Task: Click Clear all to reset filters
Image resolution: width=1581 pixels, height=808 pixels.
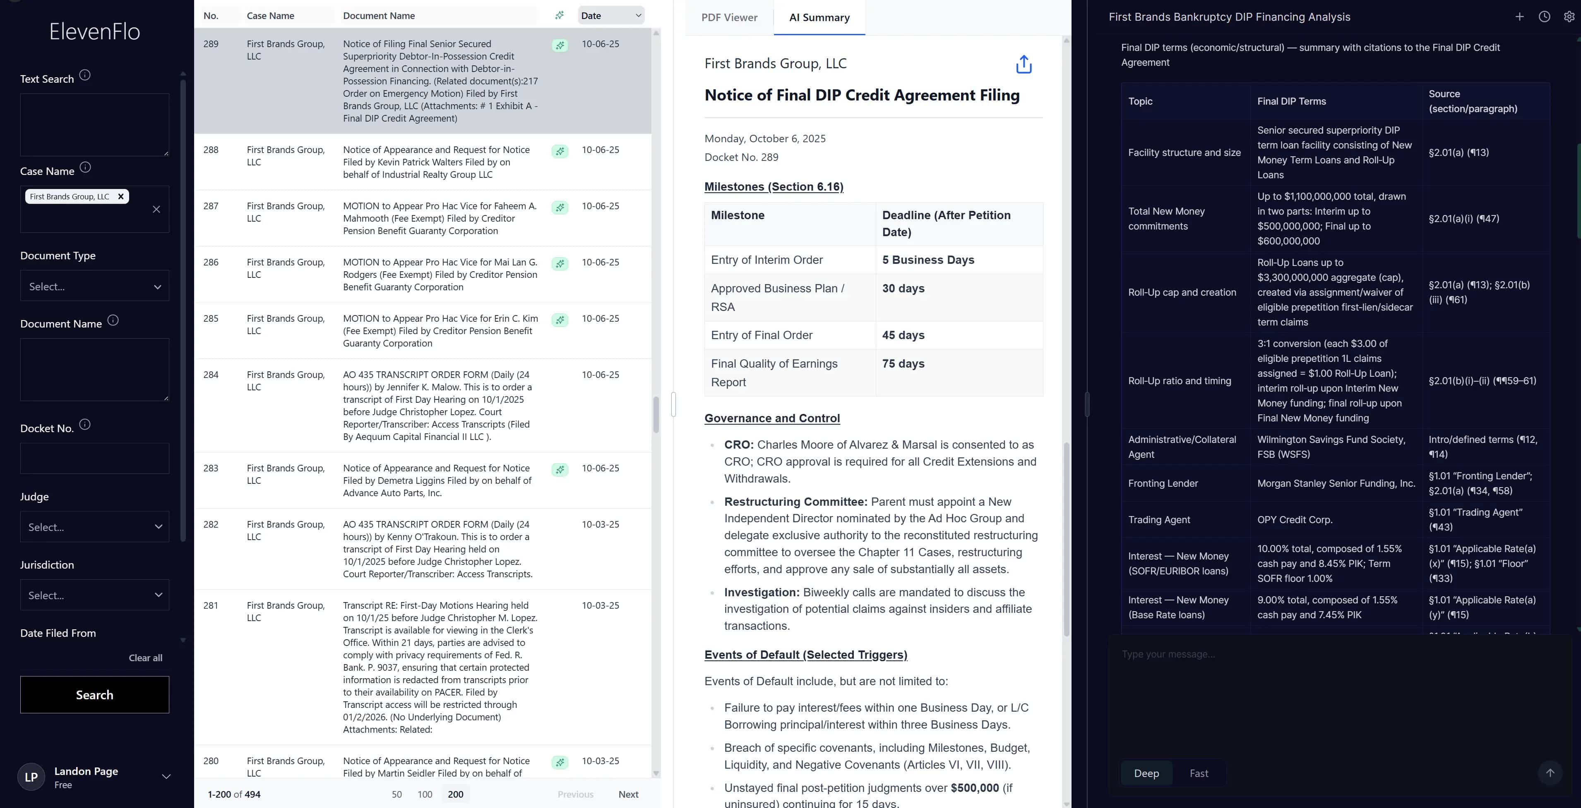Action: (145, 657)
